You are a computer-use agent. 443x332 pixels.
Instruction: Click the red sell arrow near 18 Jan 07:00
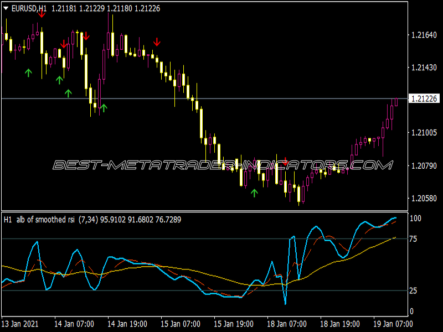tap(285, 162)
